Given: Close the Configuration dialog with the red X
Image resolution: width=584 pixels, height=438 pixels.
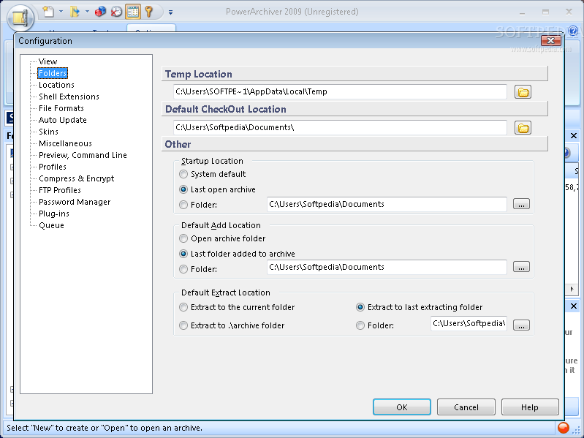Looking at the screenshot, I should 551,40.
